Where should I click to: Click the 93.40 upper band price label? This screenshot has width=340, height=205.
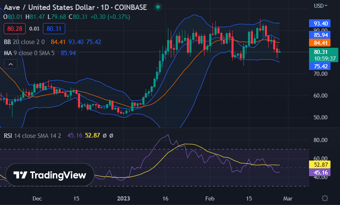point(321,23)
